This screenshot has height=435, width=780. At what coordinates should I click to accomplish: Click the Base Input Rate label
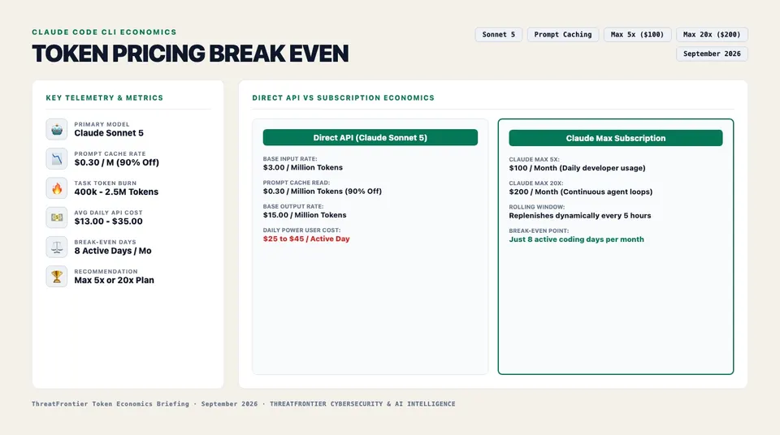pos(290,159)
